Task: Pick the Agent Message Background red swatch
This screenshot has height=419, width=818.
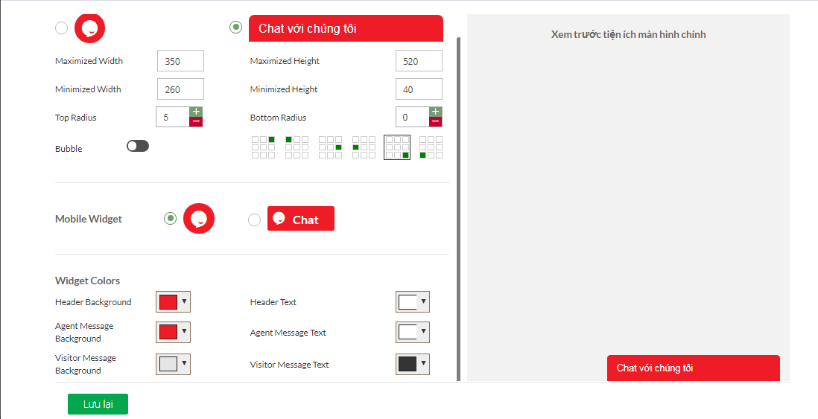Action: (168, 332)
